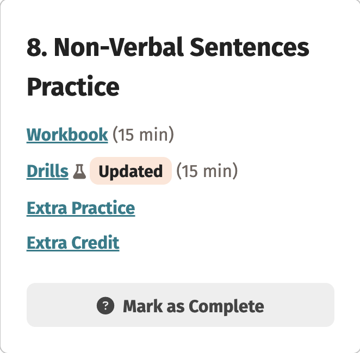Click the question mark help icon

(x=105, y=306)
